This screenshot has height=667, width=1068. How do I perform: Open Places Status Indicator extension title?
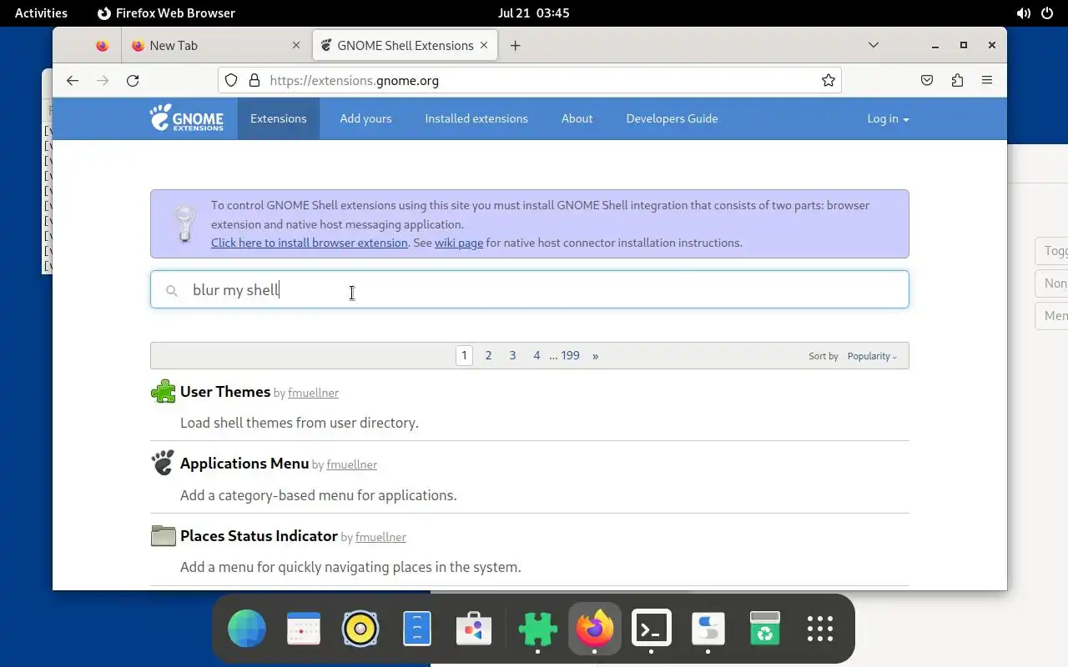pyautogui.click(x=259, y=535)
